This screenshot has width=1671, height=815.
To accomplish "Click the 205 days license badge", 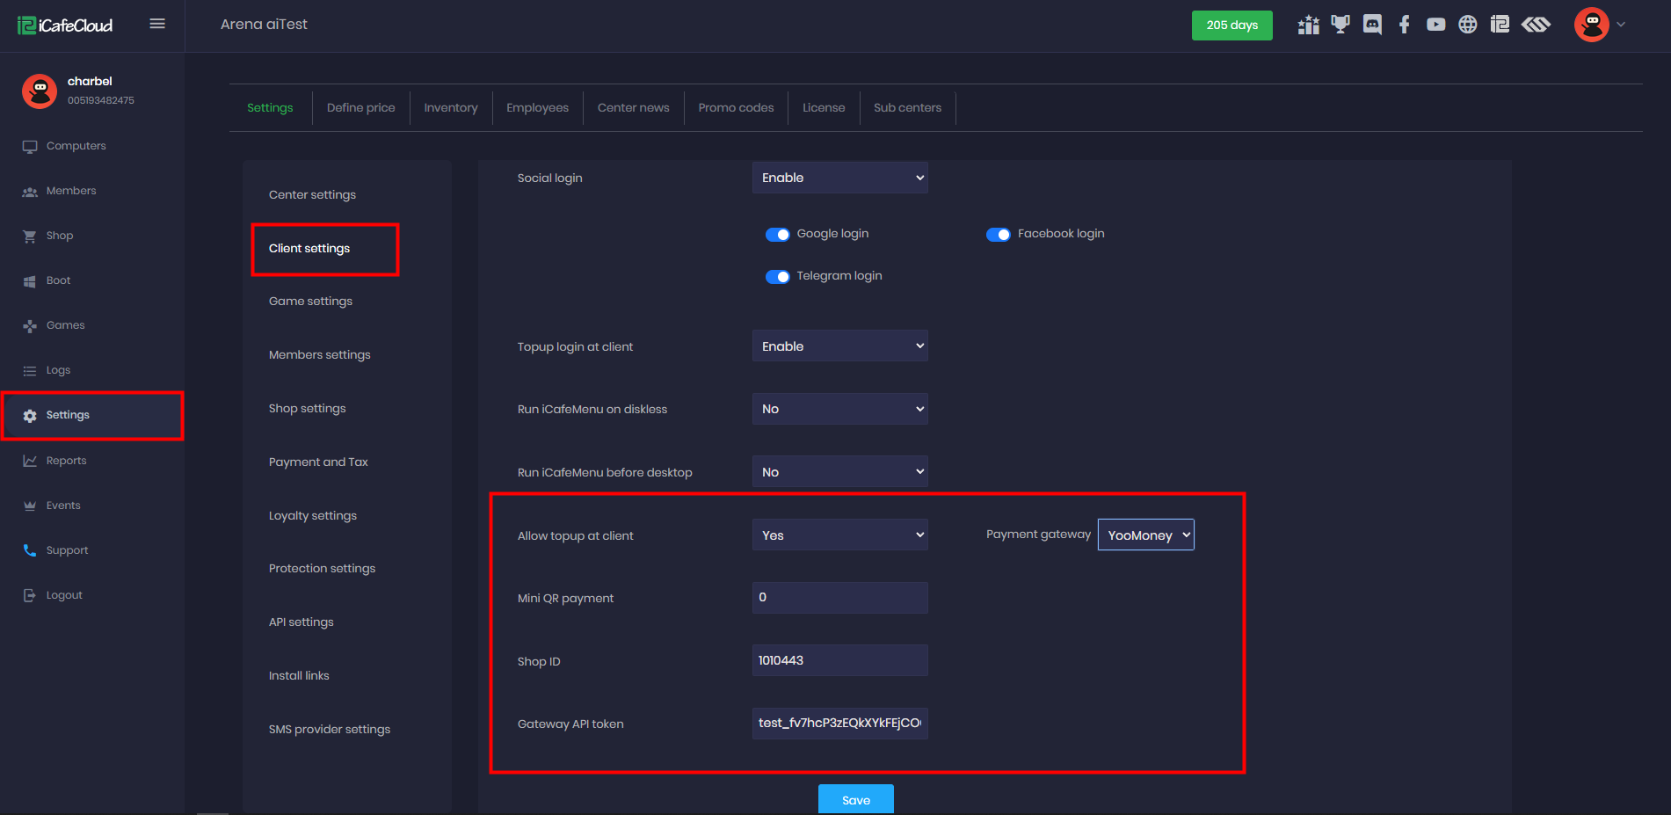I will click(x=1231, y=25).
